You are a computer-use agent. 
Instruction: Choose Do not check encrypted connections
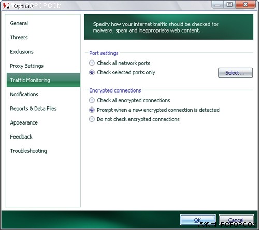click(x=92, y=119)
